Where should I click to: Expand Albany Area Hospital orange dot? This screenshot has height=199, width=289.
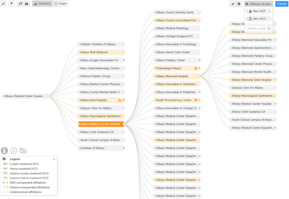[124, 100]
